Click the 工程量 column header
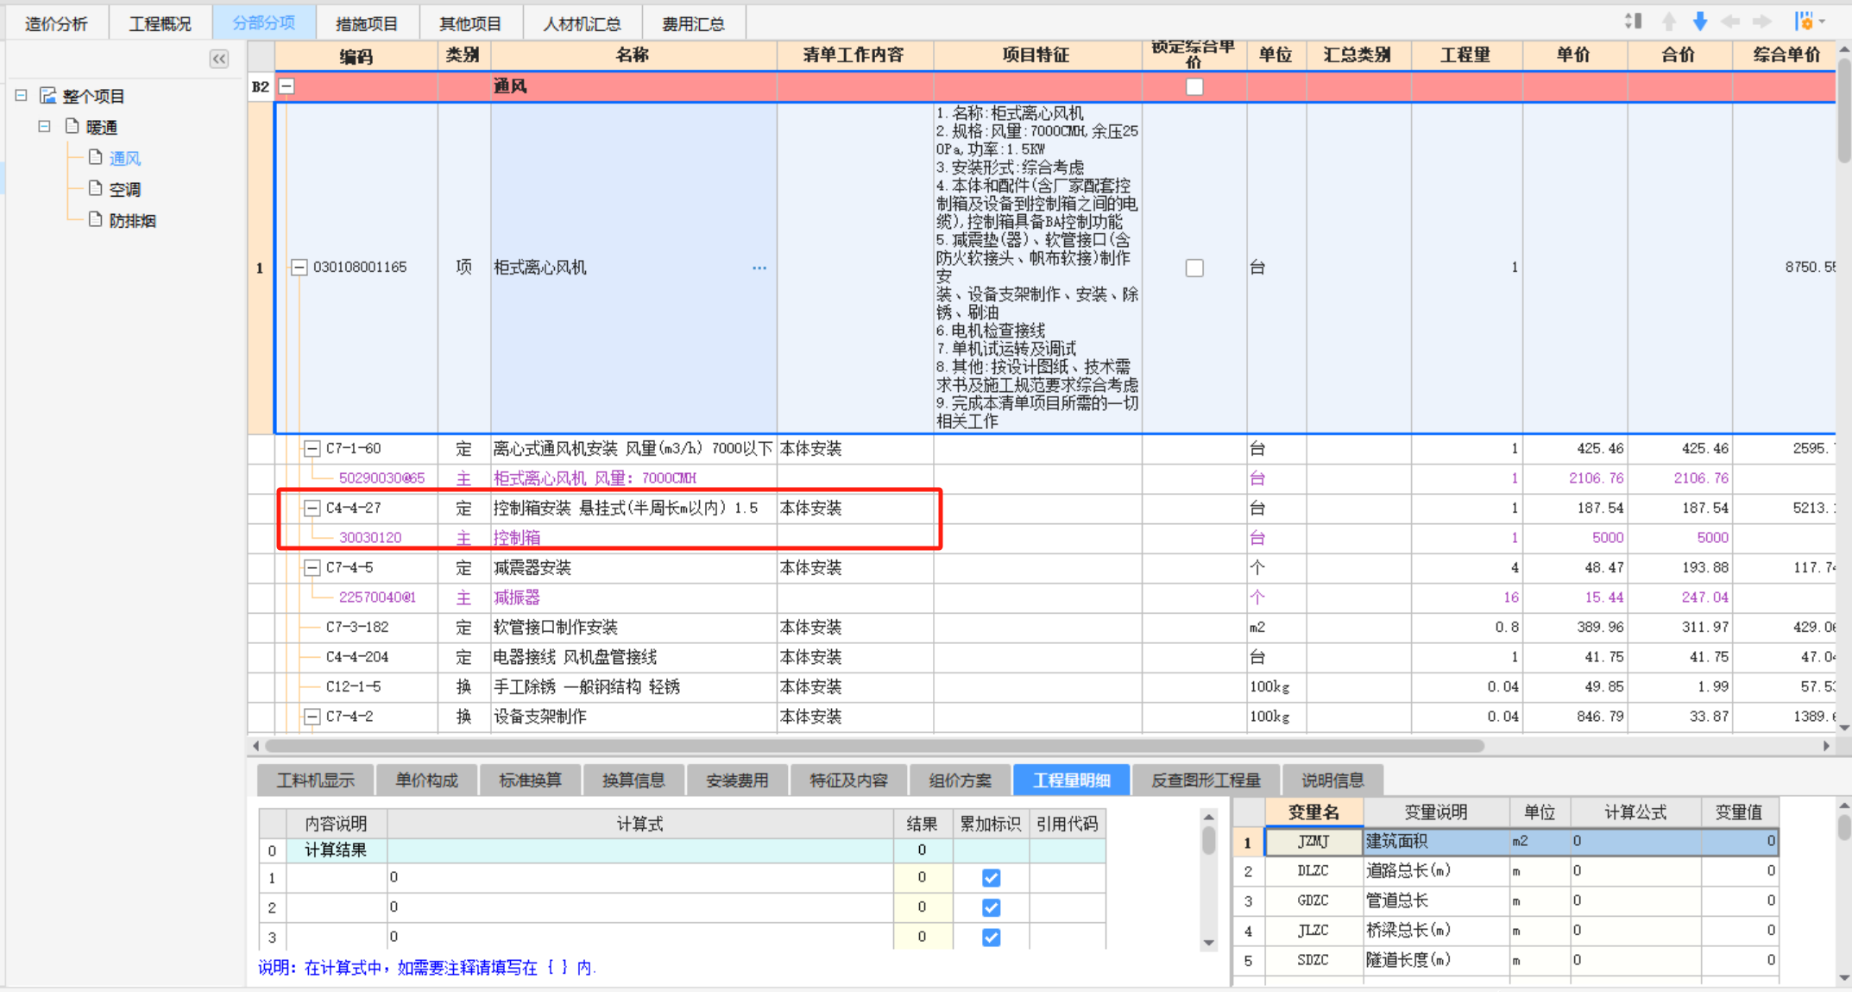1852x992 pixels. (x=1465, y=55)
